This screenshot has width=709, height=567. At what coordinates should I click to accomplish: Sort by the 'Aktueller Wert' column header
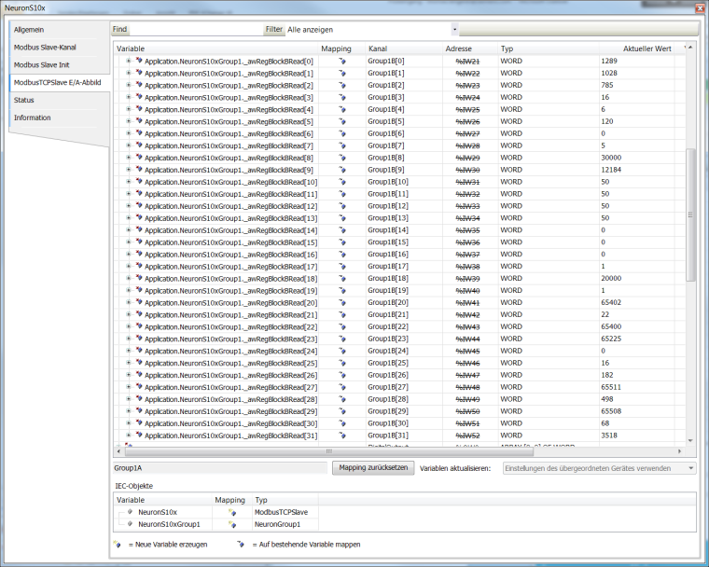click(646, 48)
